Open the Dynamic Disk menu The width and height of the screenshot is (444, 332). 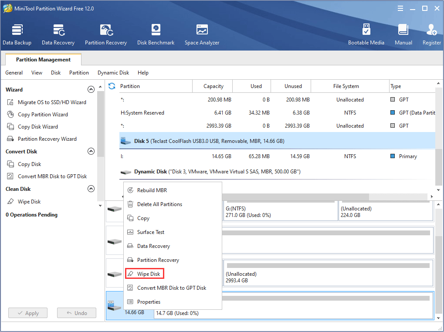(113, 73)
